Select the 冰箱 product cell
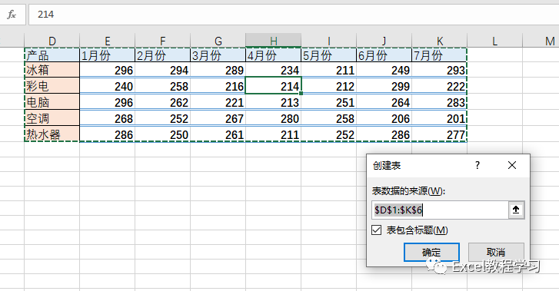The image size is (559, 291). 52,69
